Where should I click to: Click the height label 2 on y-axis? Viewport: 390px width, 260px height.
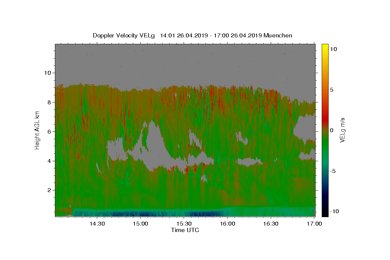[x=49, y=190]
